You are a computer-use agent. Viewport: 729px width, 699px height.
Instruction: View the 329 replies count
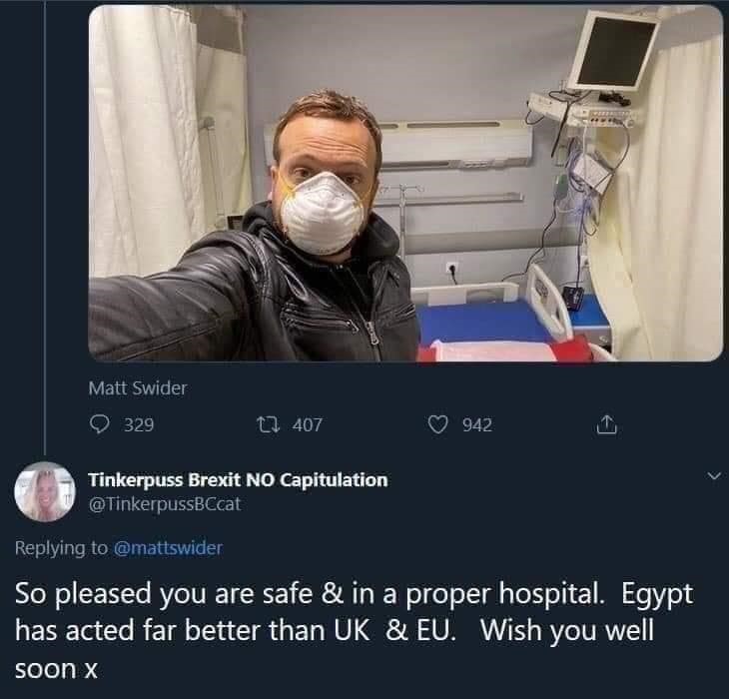click(x=139, y=425)
